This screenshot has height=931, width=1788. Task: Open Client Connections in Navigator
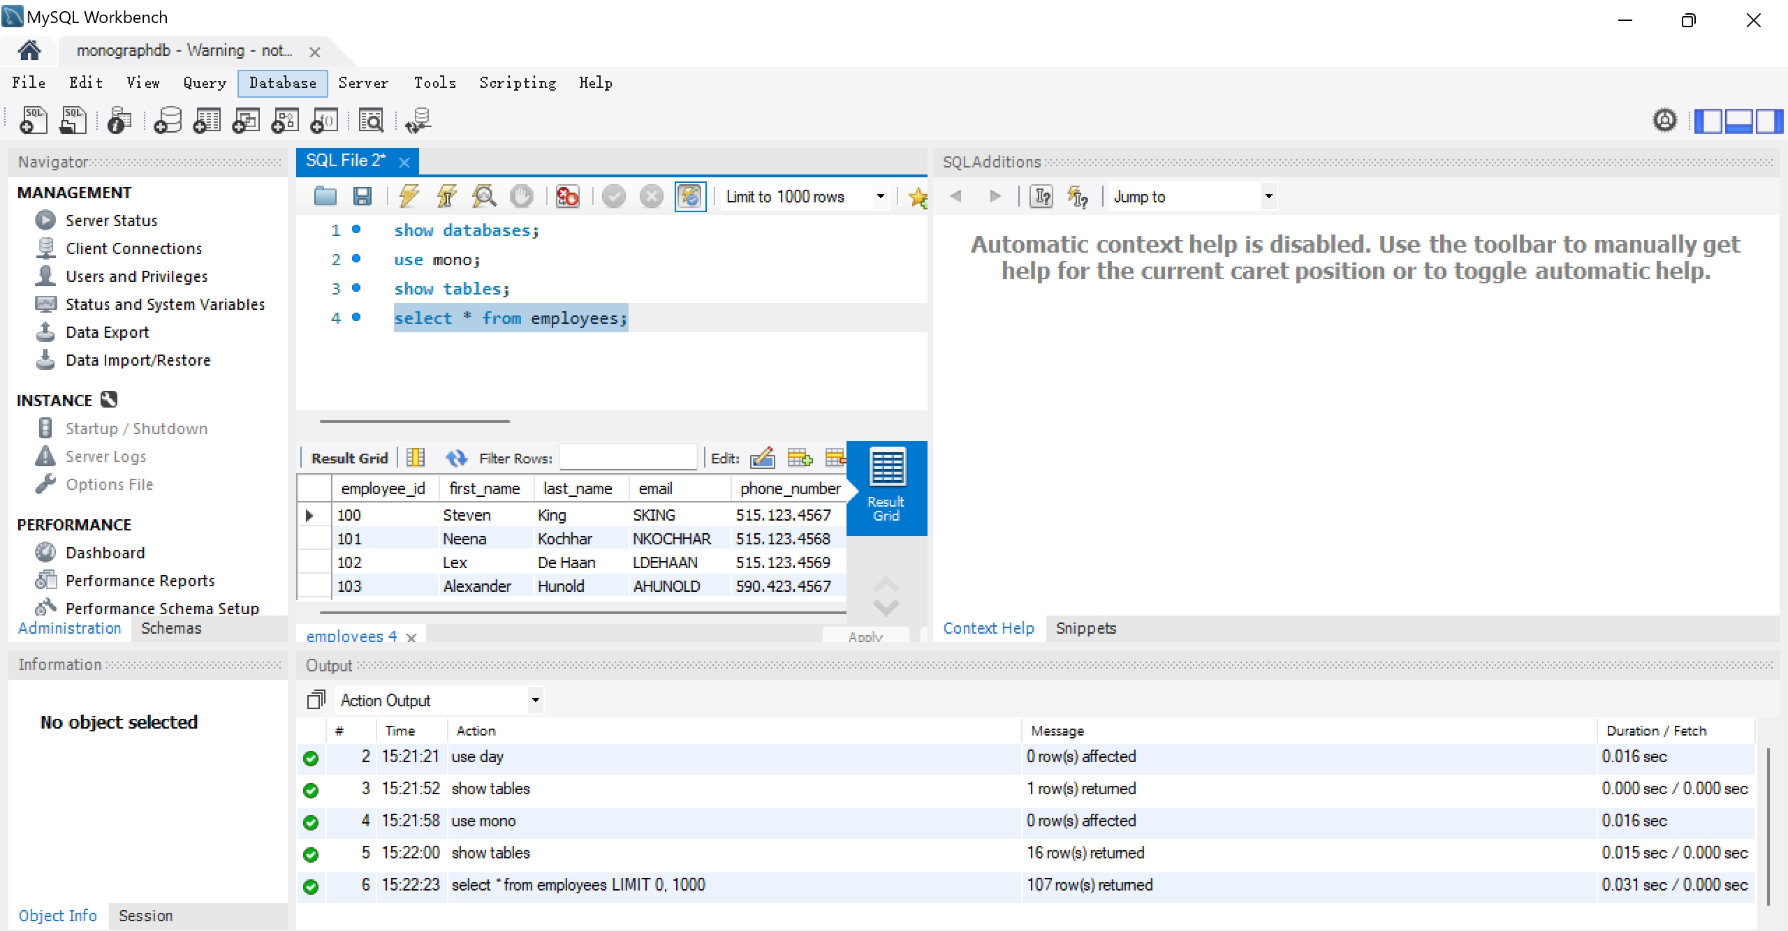[x=133, y=248]
